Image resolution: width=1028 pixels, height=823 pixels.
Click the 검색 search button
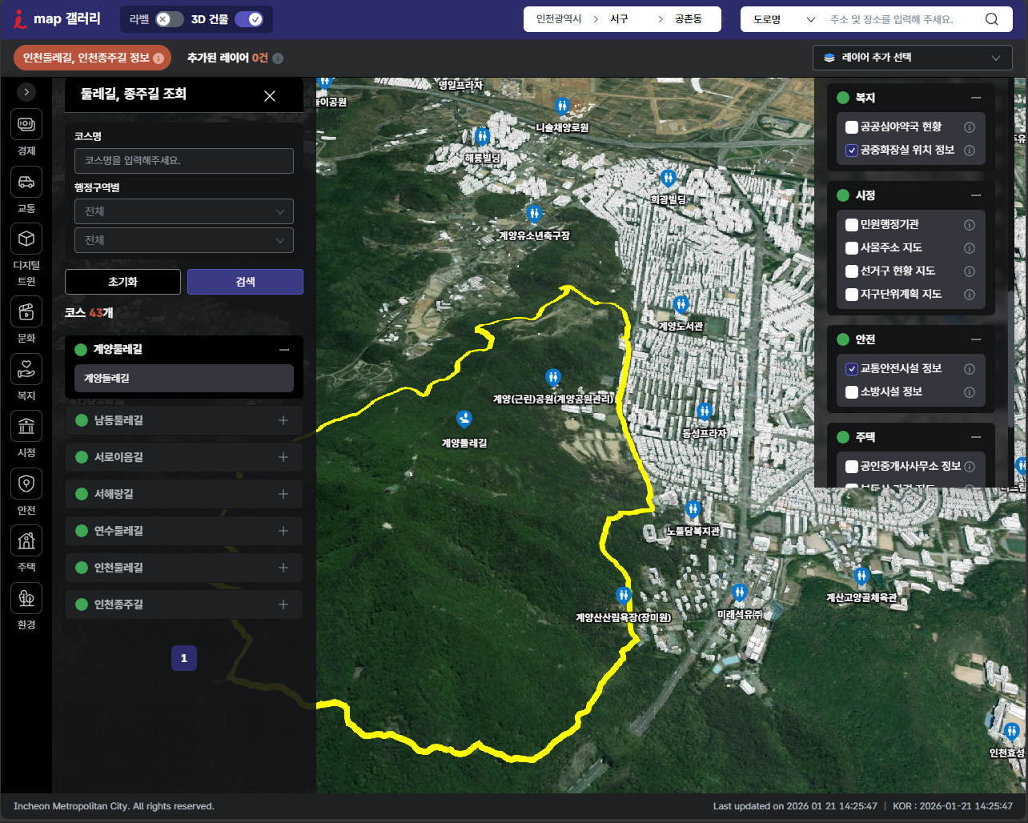[245, 282]
